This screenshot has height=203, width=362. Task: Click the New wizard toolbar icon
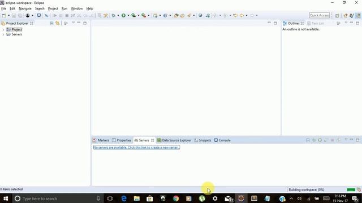pyautogui.click(x=4, y=15)
